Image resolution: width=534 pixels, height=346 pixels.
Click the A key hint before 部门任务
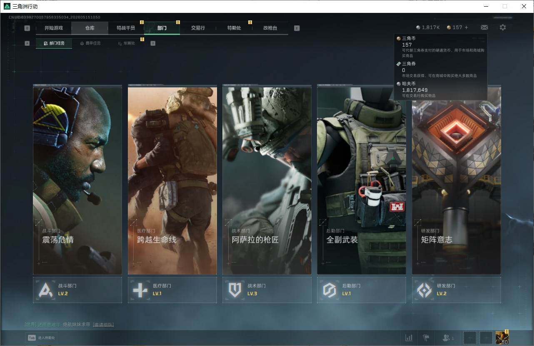pos(27,43)
